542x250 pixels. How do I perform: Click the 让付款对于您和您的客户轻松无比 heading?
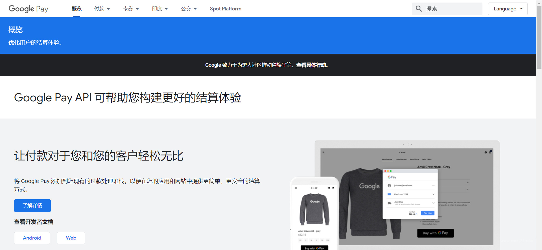pyautogui.click(x=99, y=156)
